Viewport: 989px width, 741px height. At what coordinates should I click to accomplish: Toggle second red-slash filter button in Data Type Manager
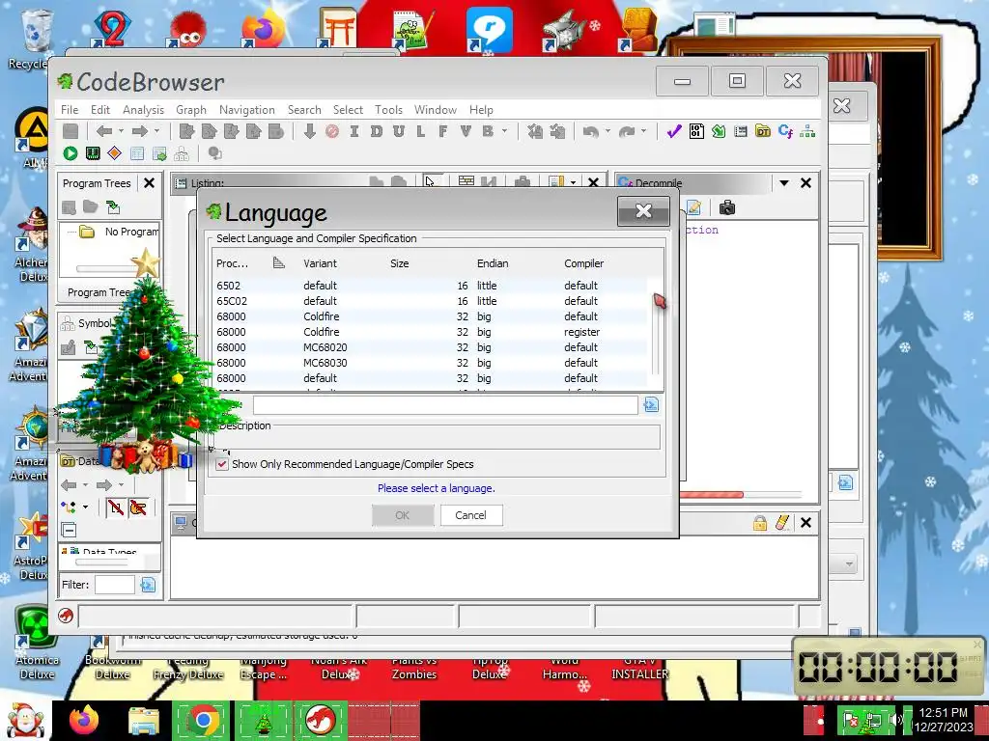[138, 507]
